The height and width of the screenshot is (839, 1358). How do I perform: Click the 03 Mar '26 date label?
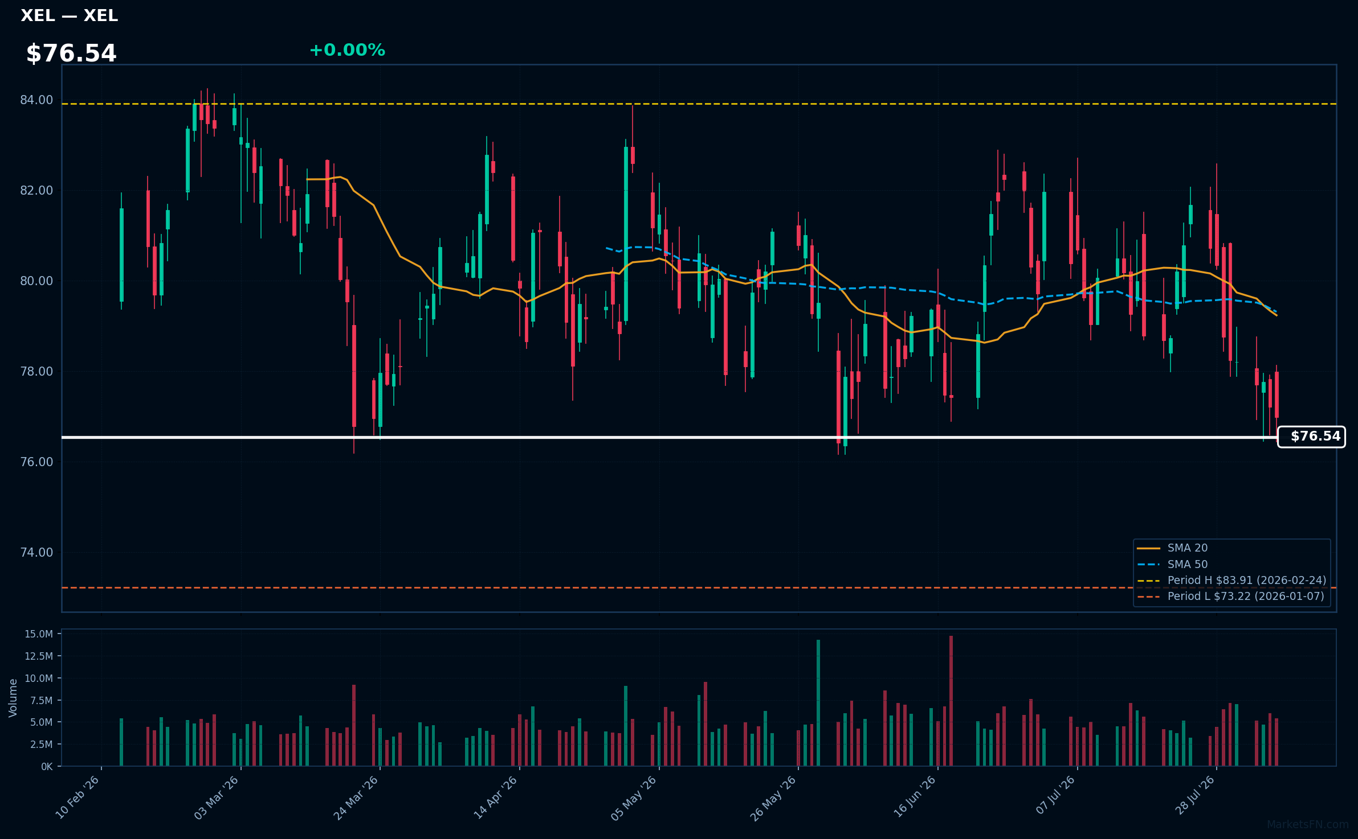(x=217, y=797)
